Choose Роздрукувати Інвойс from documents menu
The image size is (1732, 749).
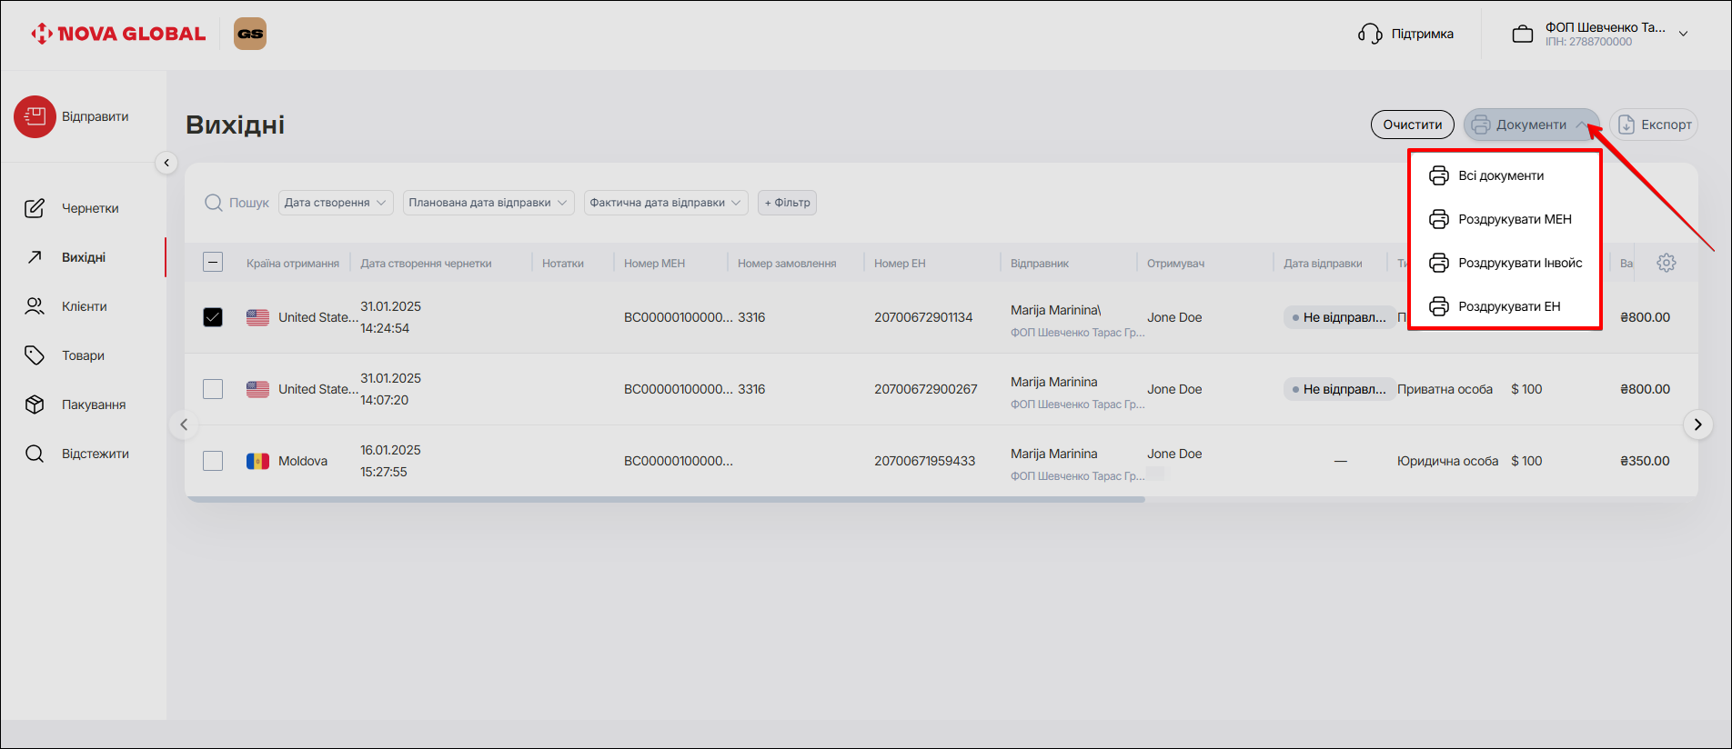tap(1519, 263)
